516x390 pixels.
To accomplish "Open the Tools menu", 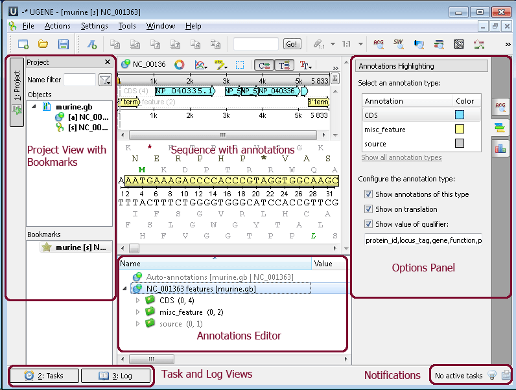I will click(x=127, y=26).
